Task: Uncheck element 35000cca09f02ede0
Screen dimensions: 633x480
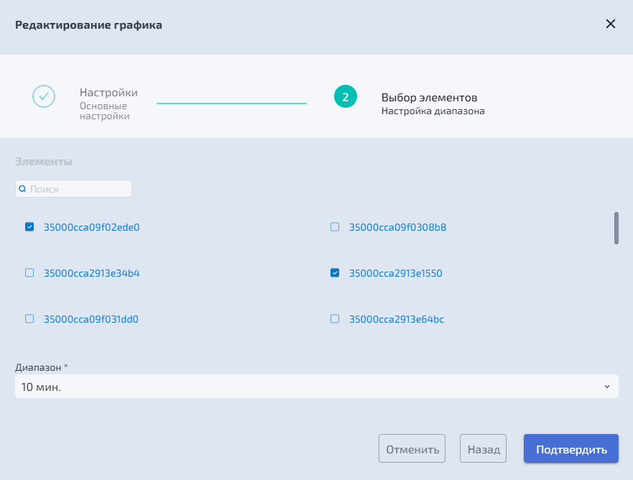Action: [29, 227]
